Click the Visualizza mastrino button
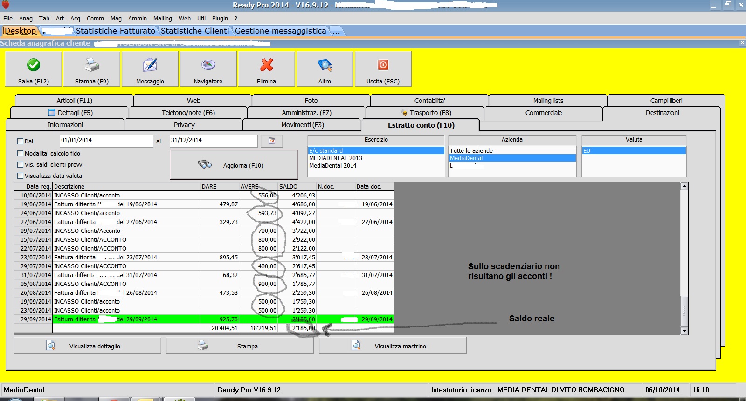Screen dimensions: 746x401 click(x=393, y=346)
